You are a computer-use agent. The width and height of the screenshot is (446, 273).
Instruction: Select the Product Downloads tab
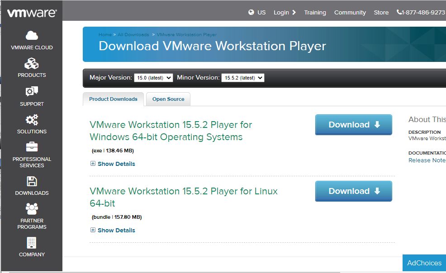point(113,99)
